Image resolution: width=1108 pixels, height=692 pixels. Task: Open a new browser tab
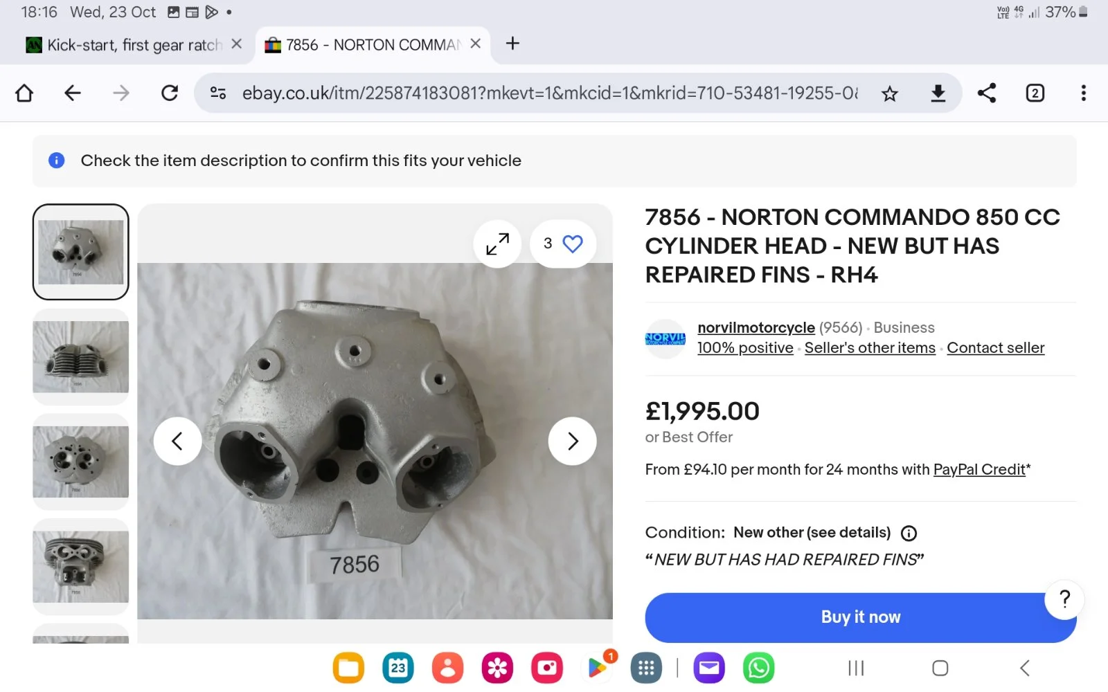(512, 44)
